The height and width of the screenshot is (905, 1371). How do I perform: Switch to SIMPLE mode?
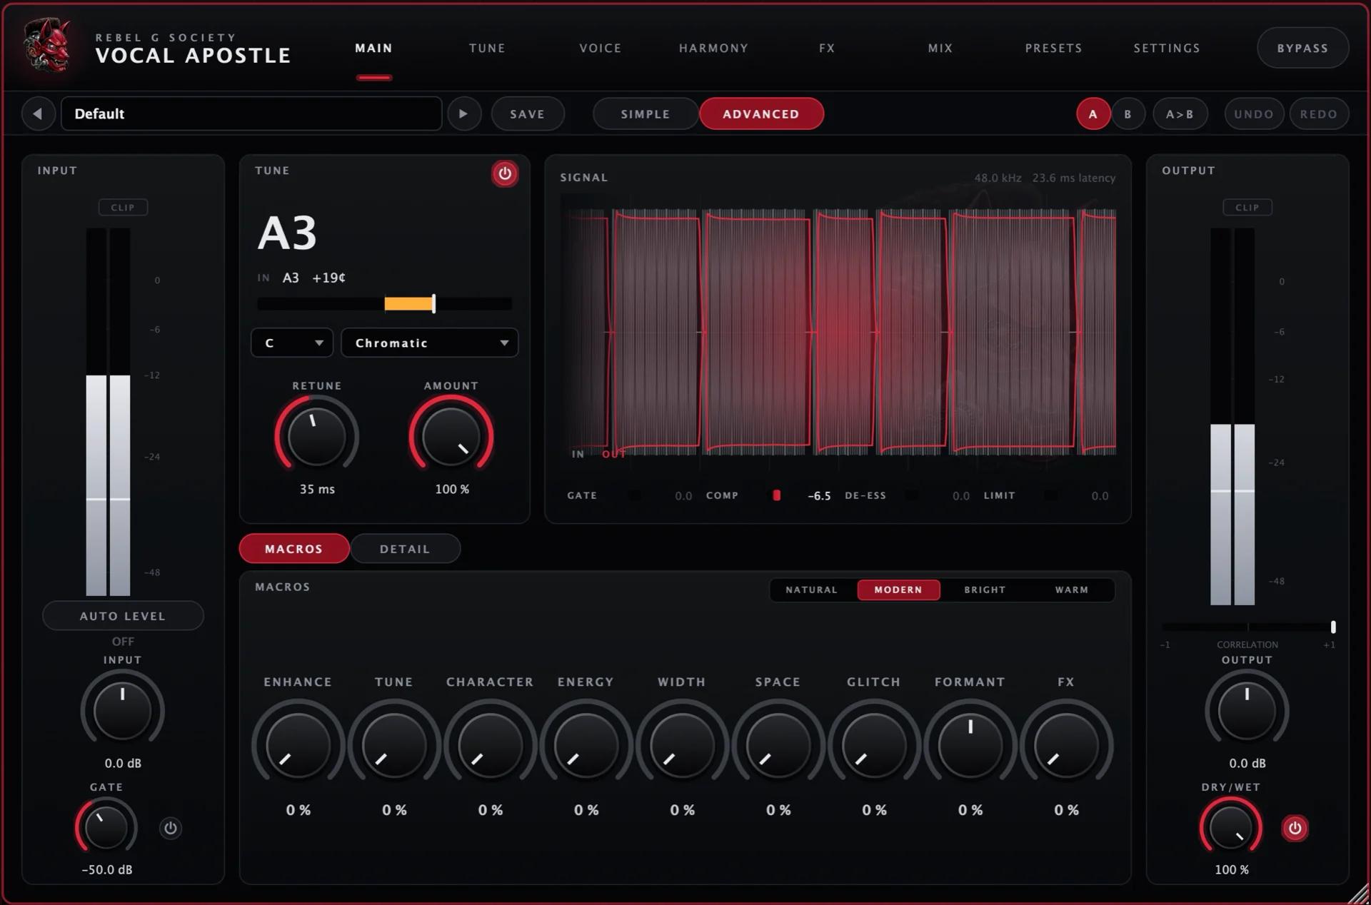pyautogui.click(x=646, y=114)
